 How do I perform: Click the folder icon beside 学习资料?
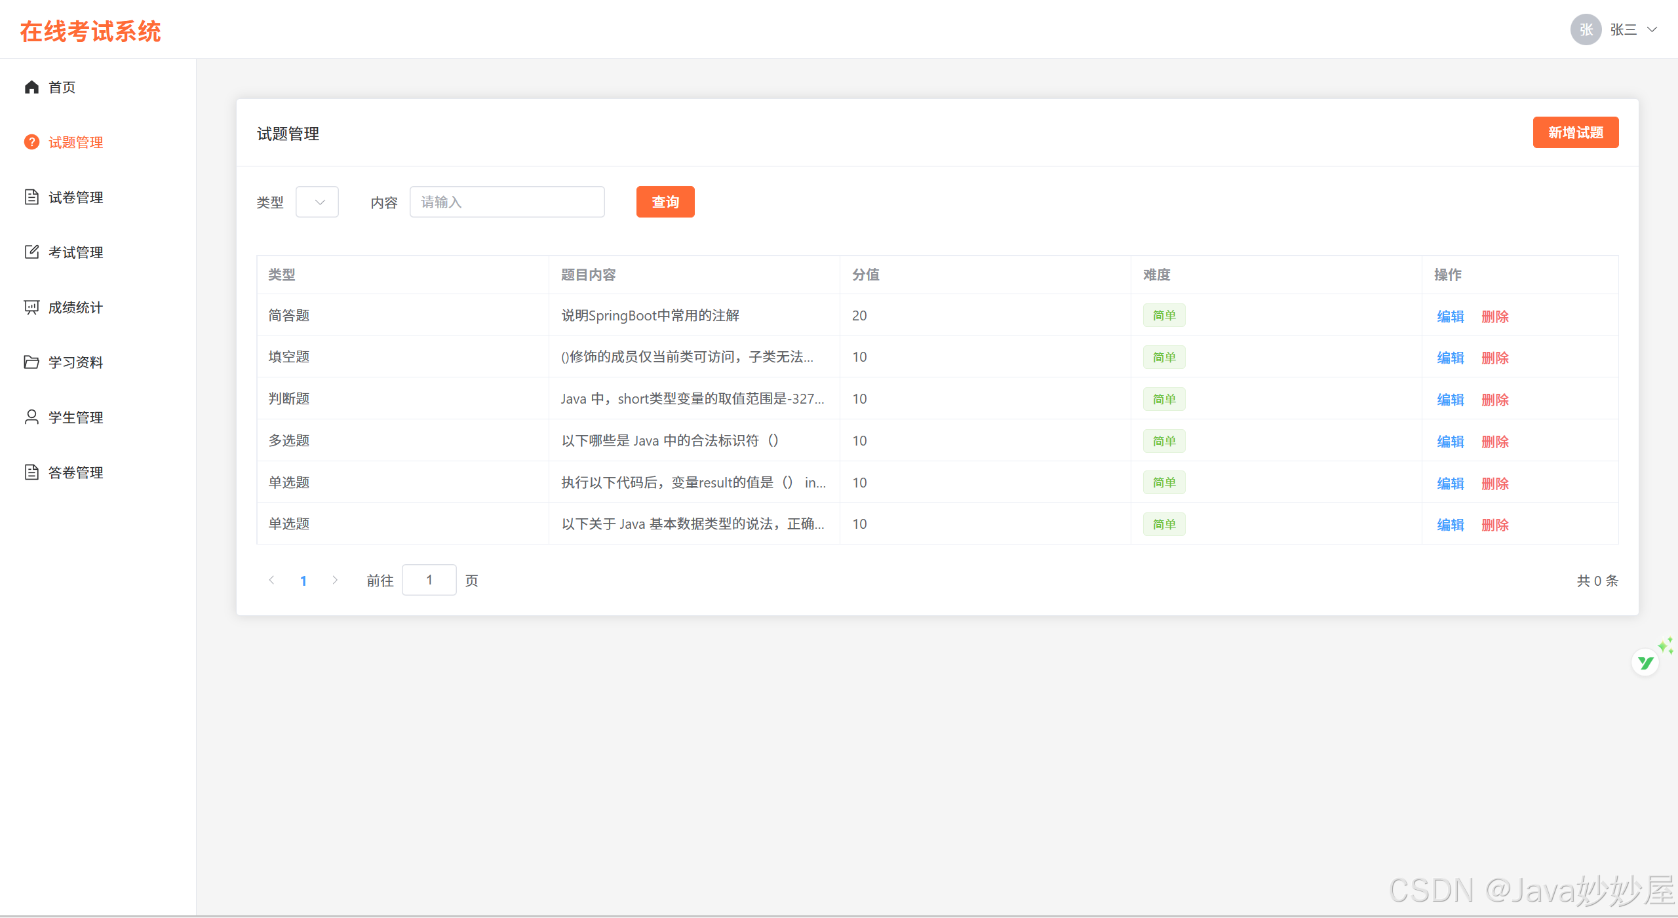(x=31, y=362)
